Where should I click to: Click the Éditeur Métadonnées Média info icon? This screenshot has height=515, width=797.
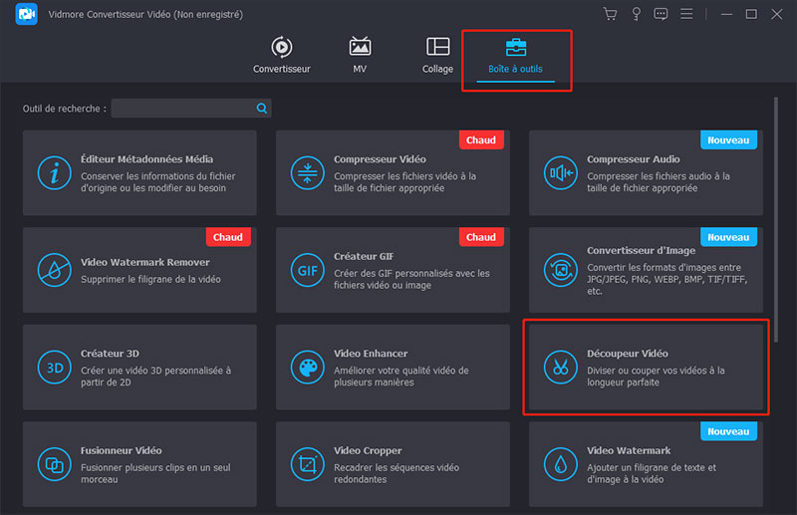[54, 173]
